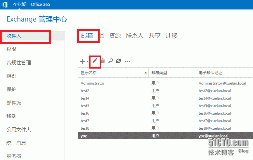Select the test4 mailbox row
Image resolution: width=253 pixels, height=160 pixels.
(x=165, y=98)
